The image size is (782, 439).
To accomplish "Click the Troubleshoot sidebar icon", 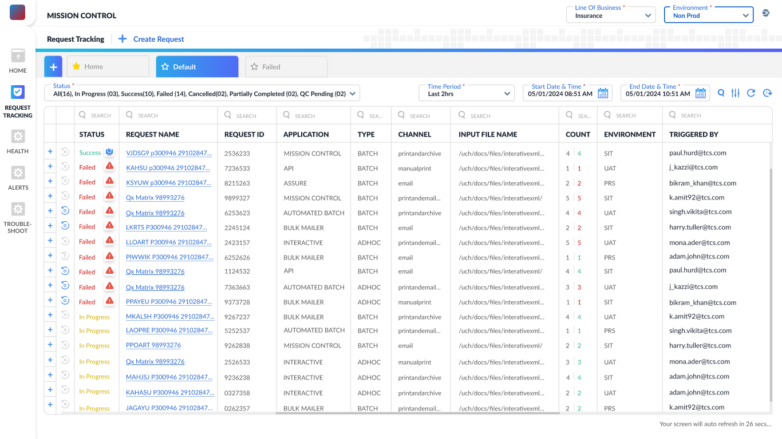I will pyautogui.click(x=18, y=210).
